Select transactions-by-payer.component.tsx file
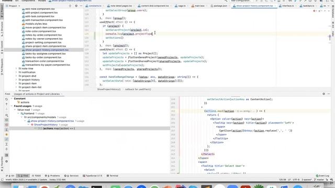This screenshot has width=335, height=188. click(x=48, y=65)
